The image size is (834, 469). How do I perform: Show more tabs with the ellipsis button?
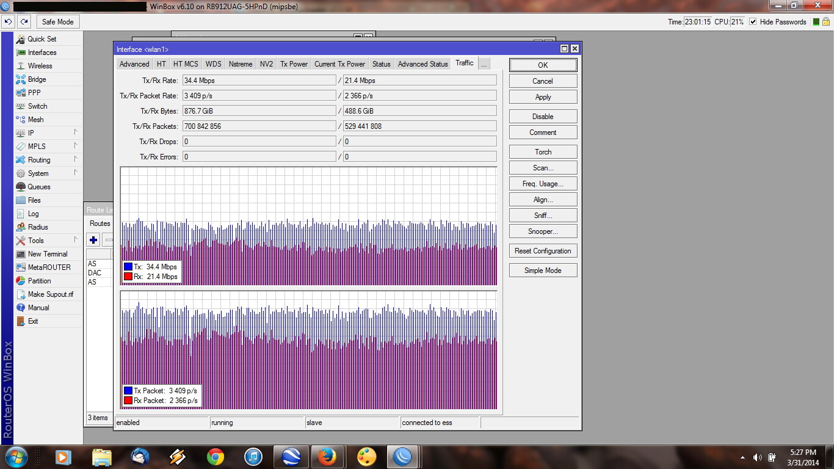click(483, 64)
